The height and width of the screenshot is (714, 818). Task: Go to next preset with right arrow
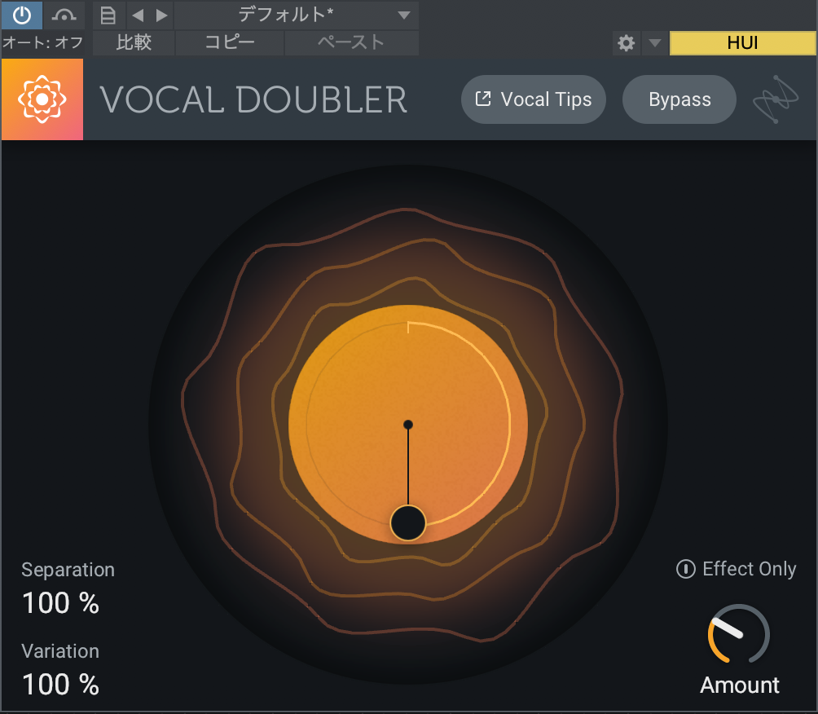coord(161,15)
